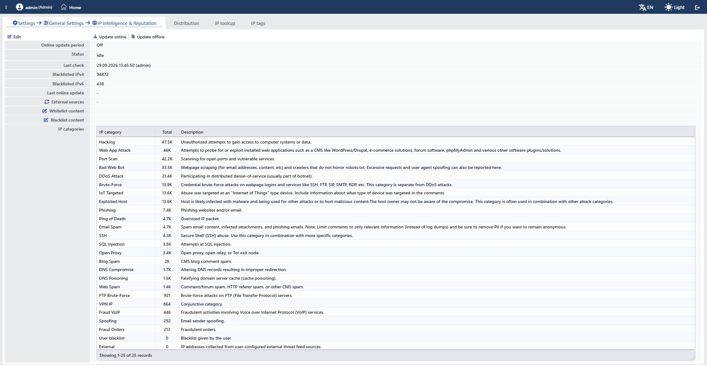Open the Blacklist content link
Image resolution: width=707 pixels, height=365 pixels.
[67, 120]
